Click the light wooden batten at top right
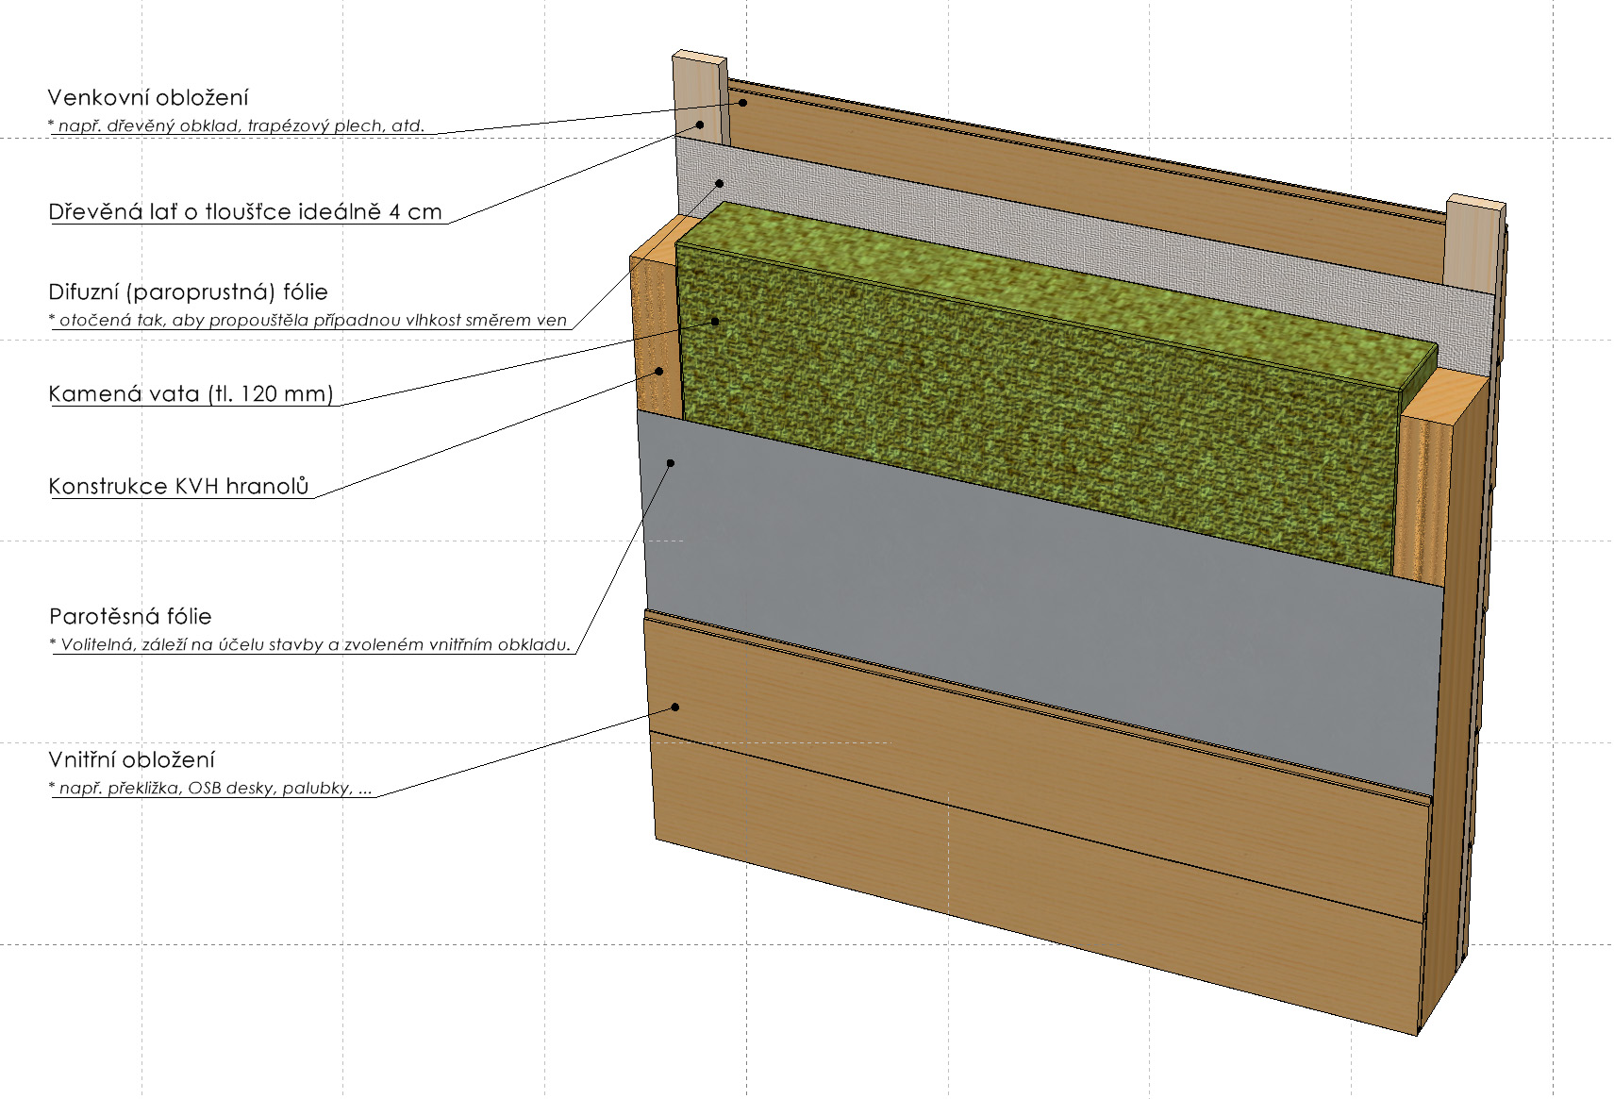1614x1099 pixels. point(1474,243)
